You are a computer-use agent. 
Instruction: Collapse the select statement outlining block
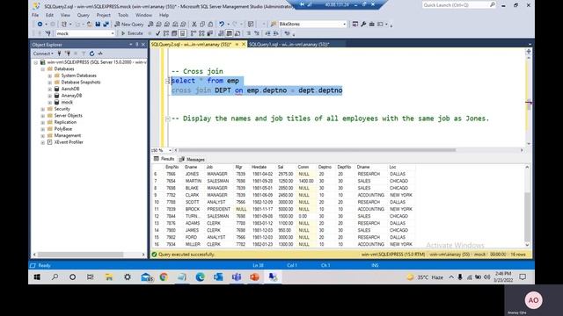coord(167,81)
